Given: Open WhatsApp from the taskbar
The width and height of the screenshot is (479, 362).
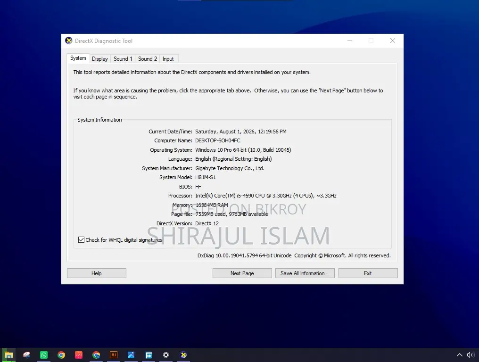Looking at the screenshot, I should pyautogui.click(x=44, y=355).
